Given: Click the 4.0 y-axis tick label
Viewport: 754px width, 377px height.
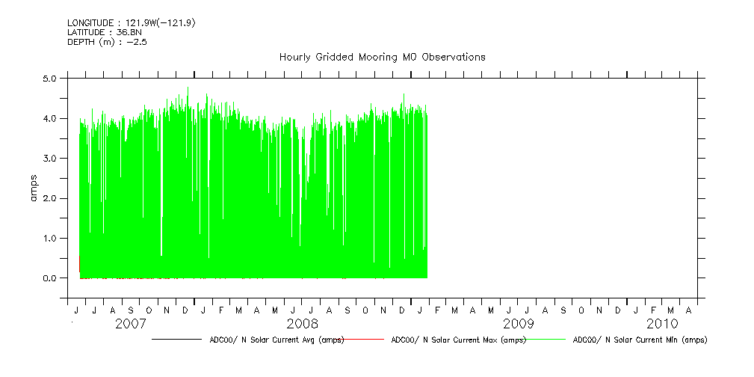Looking at the screenshot, I should [50, 118].
